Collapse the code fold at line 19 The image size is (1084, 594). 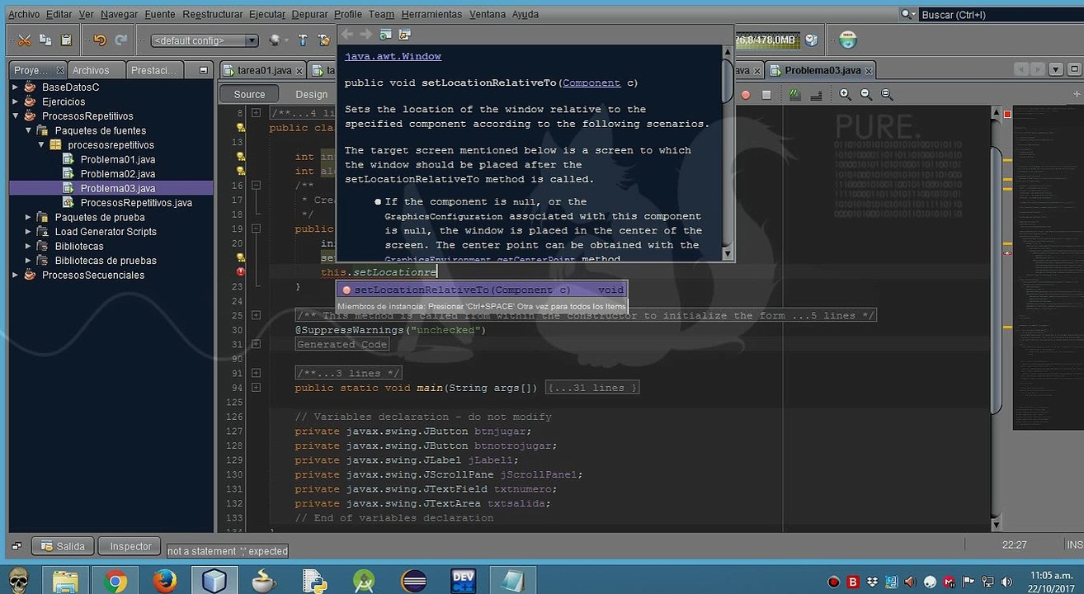[256, 229]
